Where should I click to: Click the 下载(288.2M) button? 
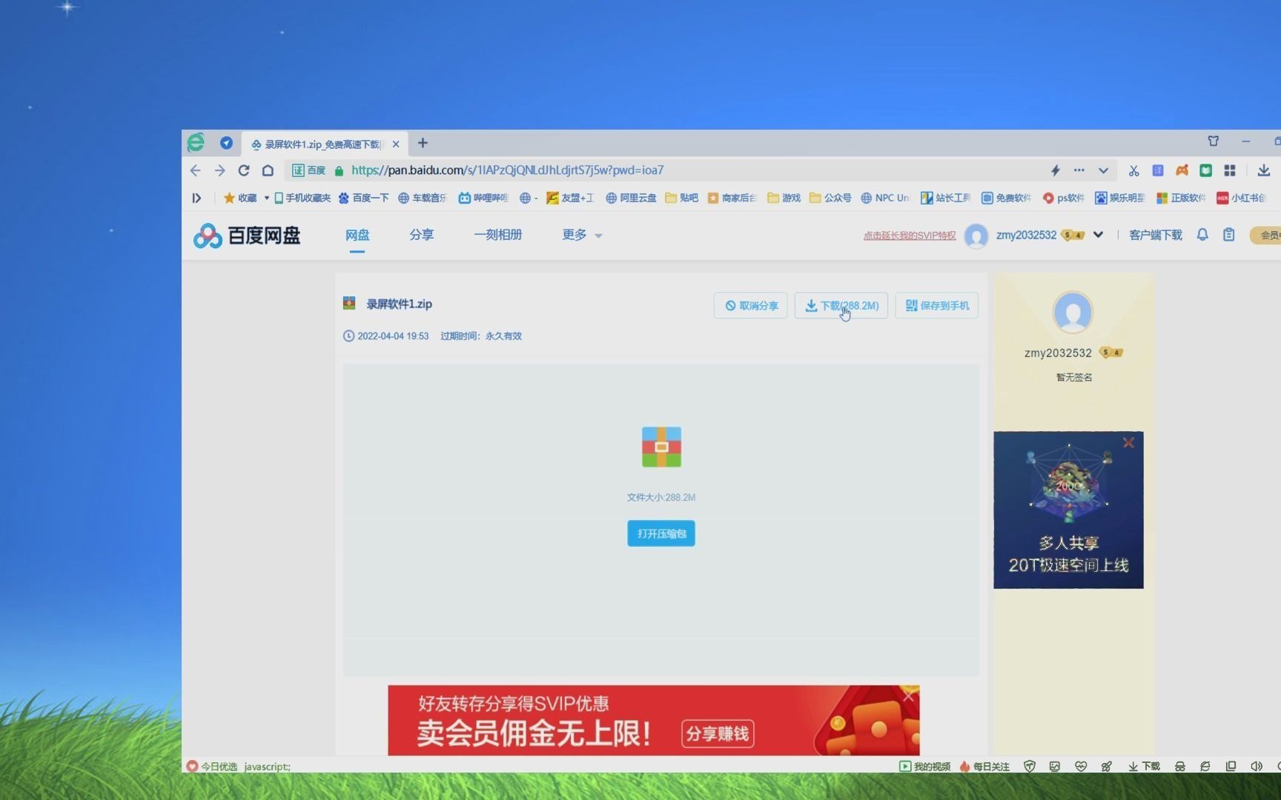pyautogui.click(x=841, y=305)
